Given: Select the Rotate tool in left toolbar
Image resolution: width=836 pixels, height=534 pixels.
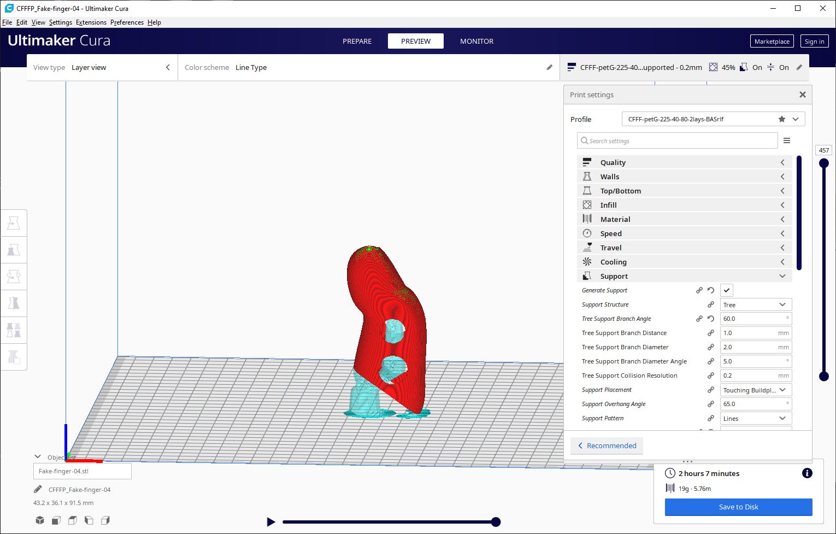Looking at the screenshot, I should [14, 277].
